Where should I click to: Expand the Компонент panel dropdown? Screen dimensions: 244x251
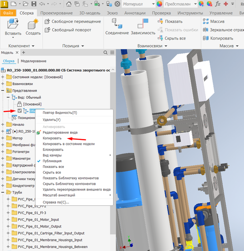coord(33,46)
